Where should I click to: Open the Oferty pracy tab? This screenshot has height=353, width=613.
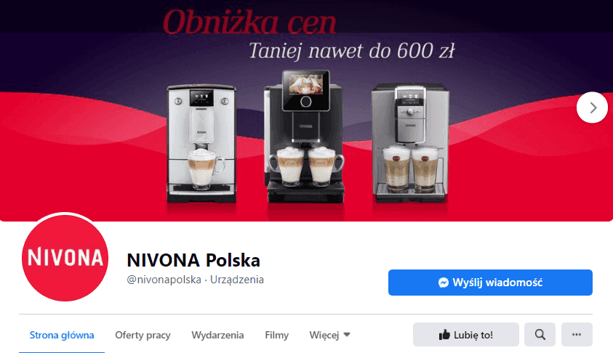coord(143,335)
